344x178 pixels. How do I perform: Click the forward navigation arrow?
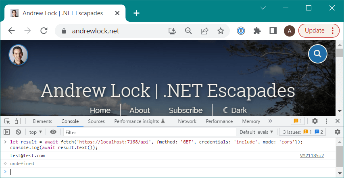[x=28, y=31]
